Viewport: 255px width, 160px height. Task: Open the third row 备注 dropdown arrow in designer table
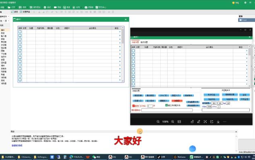tap(120, 39)
